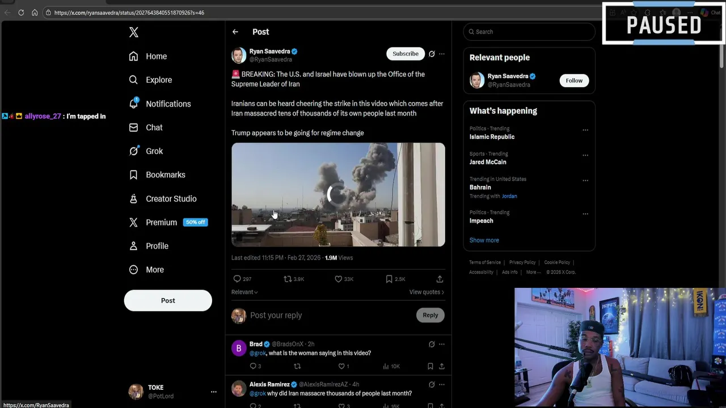Open Impeach trending topic

(481, 220)
